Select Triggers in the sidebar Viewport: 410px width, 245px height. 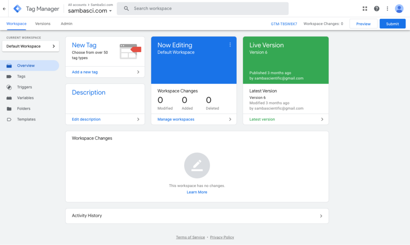pyautogui.click(x=30, y=87)
